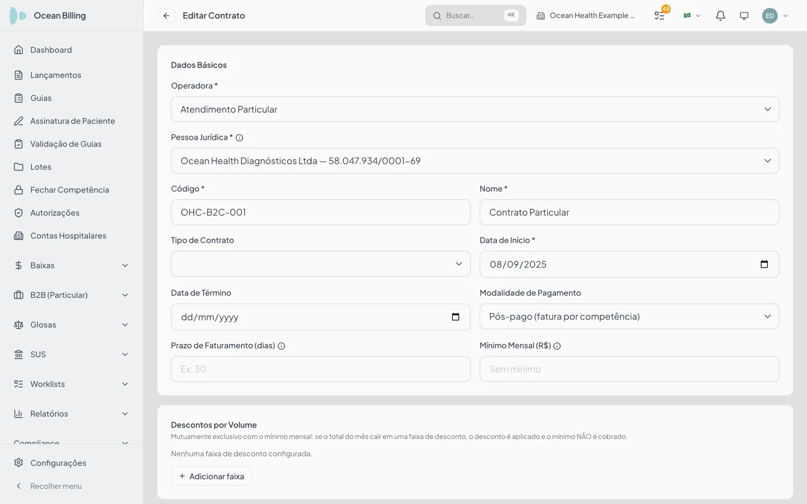This screenshot has width=807, height=504.
Task: Focus the Buscar search box
Action: [x=475, y=16]
